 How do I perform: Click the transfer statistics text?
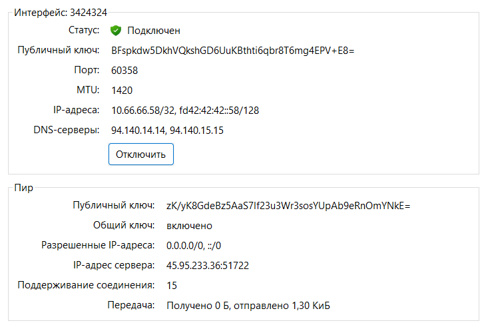(x=248, y=306)
